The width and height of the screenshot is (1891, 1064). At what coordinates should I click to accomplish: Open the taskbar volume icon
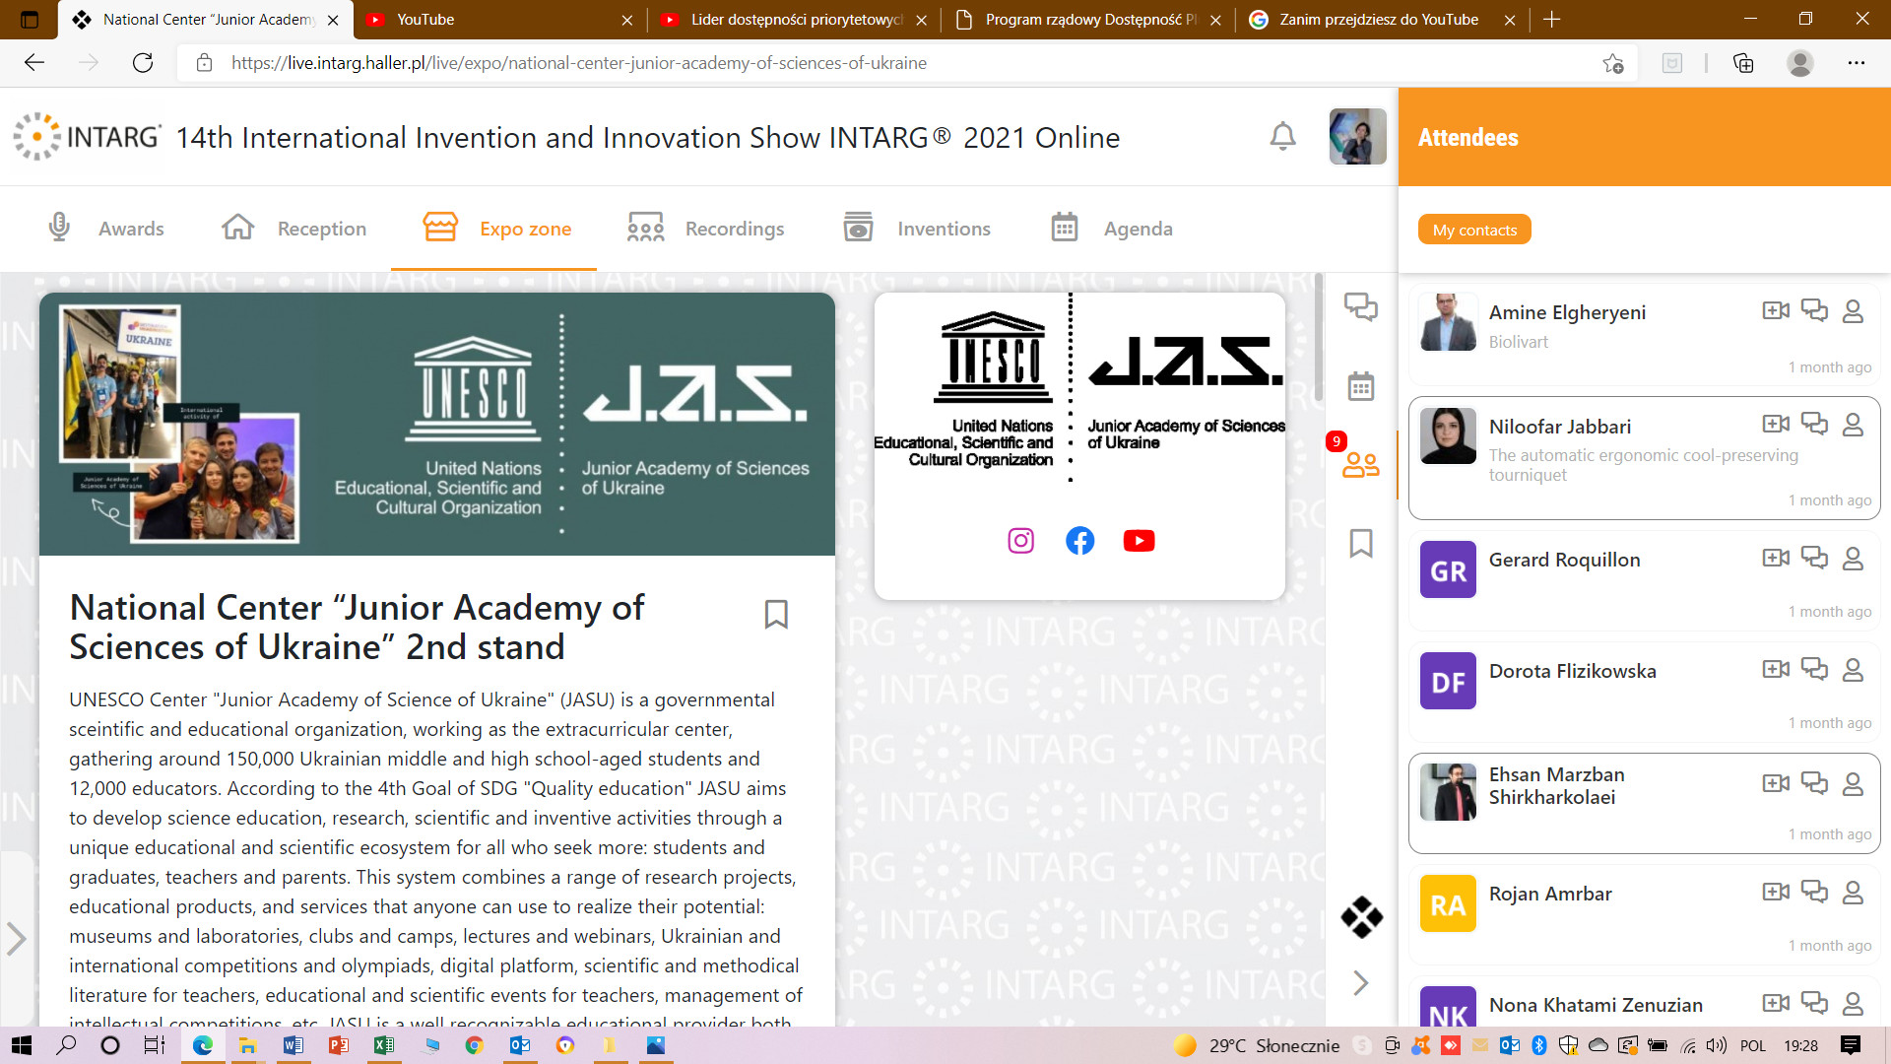point(1716,1045)
